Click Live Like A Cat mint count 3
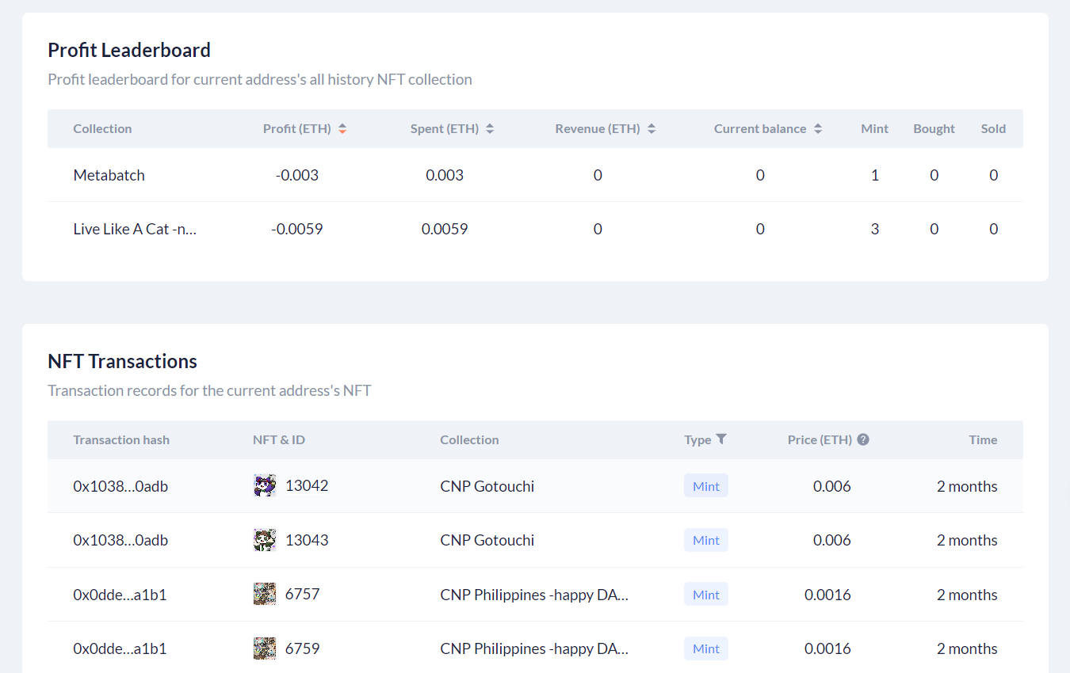Viewport: 1070px width, 673px height. 875,229
